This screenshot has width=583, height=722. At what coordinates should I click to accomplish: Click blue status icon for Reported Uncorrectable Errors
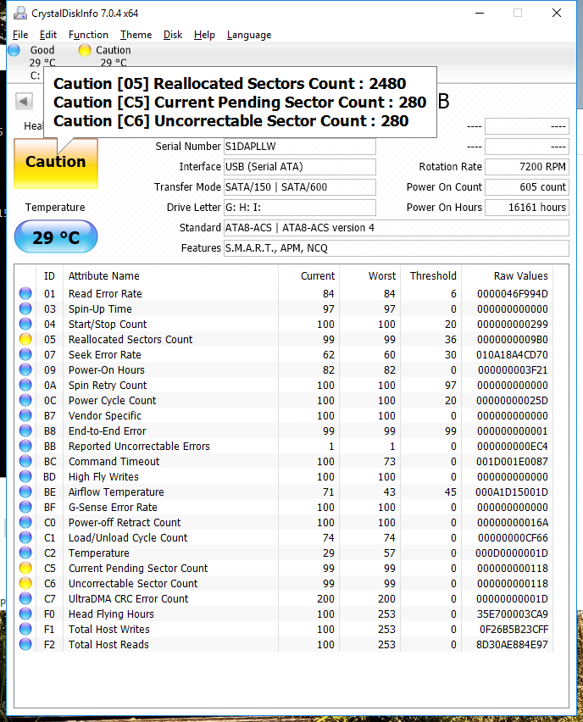click(25, 446)
